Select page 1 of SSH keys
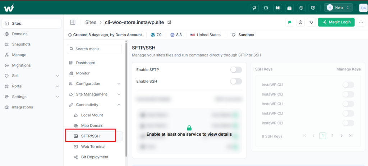This screenshot has height=166, width=368. [323, 136]
